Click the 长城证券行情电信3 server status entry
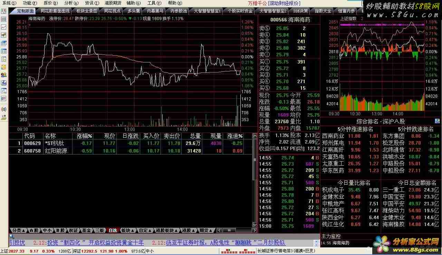The image size is (442, 255). [x=287, y=251]
